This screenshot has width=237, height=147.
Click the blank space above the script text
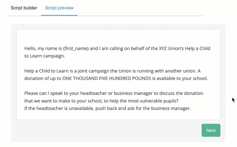[118, 37]
